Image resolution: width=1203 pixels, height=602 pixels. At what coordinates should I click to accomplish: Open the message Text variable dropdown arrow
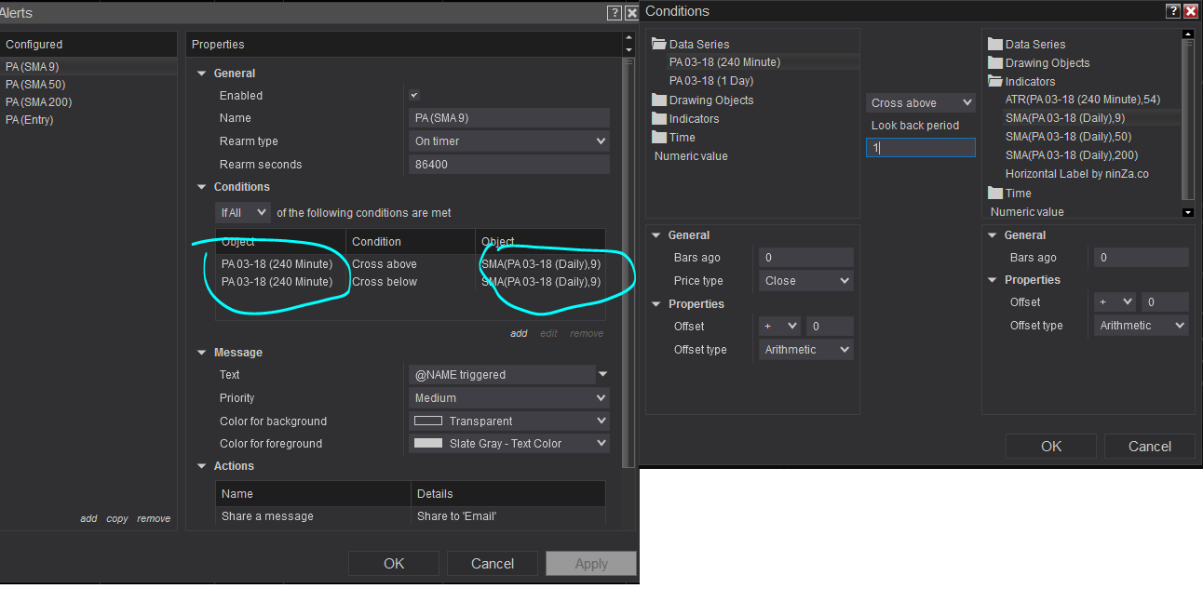click(602, 374)
